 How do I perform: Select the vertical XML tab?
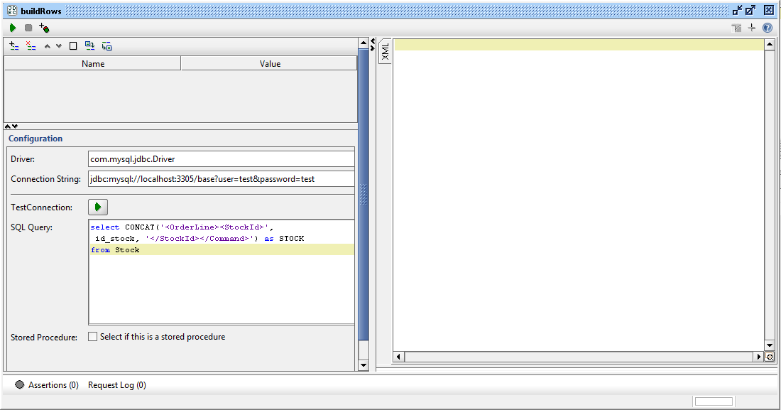coord(386,51)
